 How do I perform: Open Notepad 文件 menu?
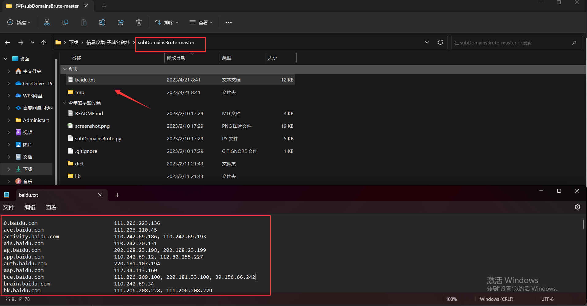point(9,207)
